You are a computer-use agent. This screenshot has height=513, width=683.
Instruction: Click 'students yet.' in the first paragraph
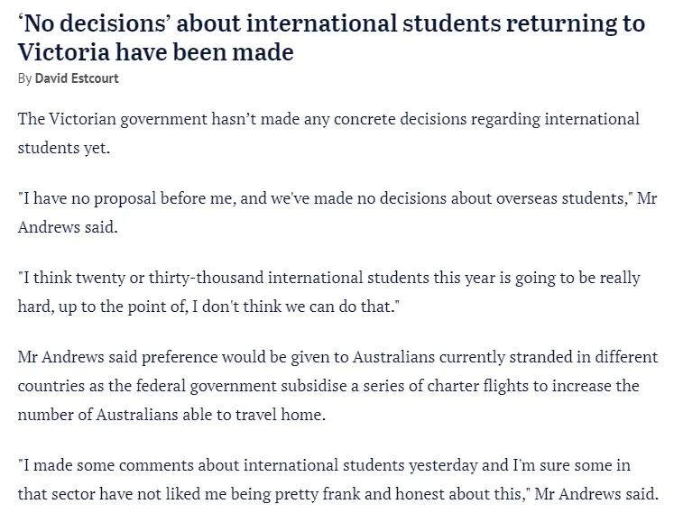click(x=63, y=148)
